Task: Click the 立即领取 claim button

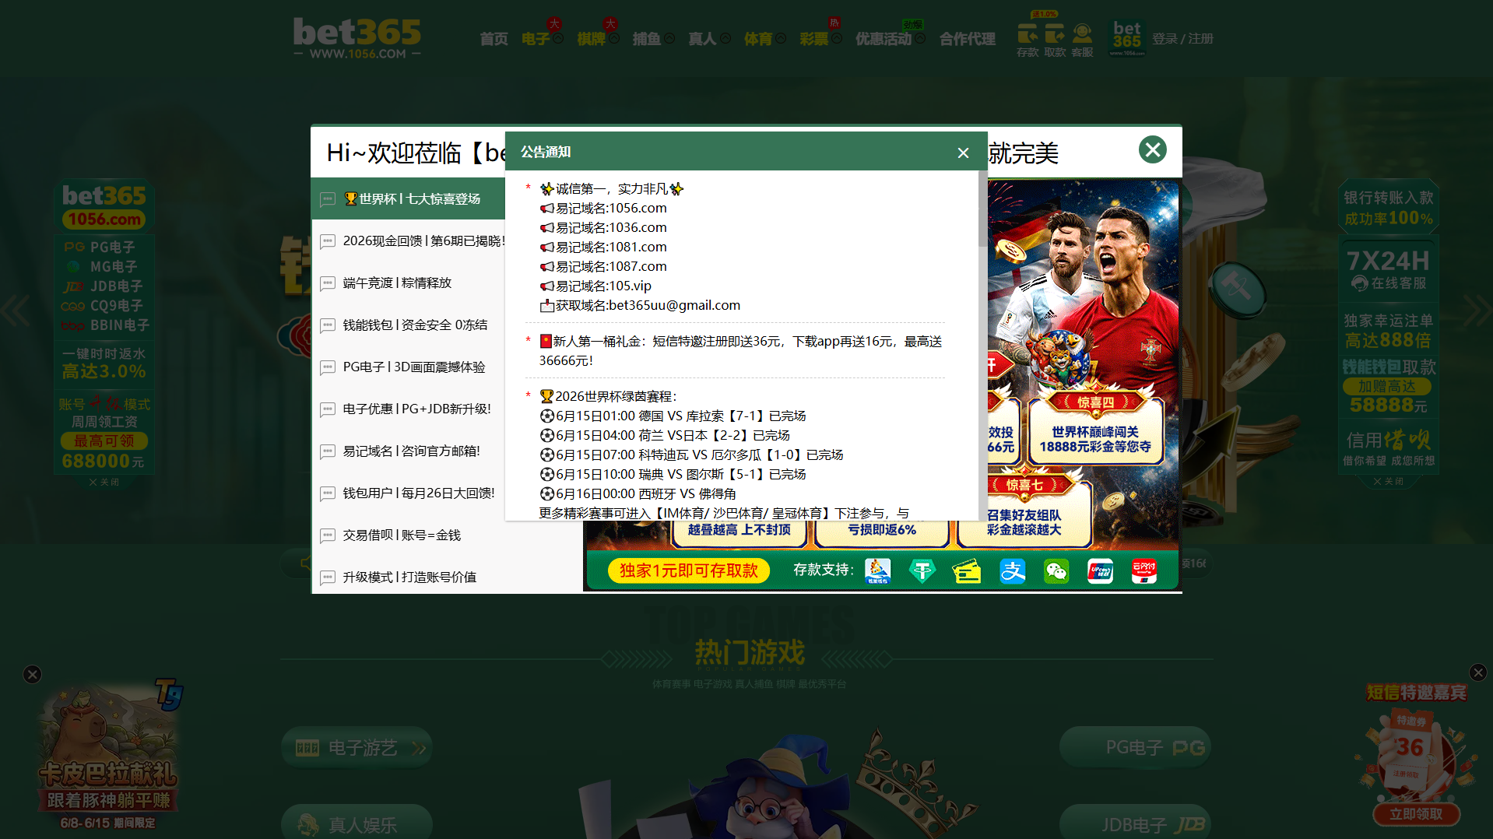Action: [x=1416, y=814]
